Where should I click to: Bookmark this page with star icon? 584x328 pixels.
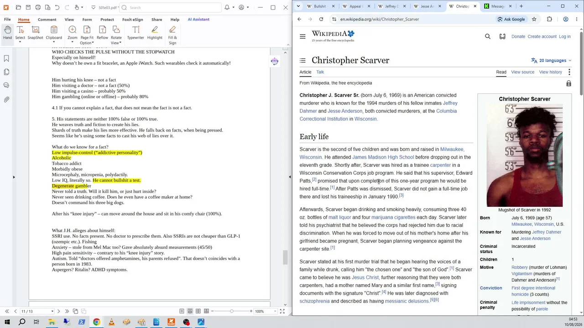(x=534, y=19)
